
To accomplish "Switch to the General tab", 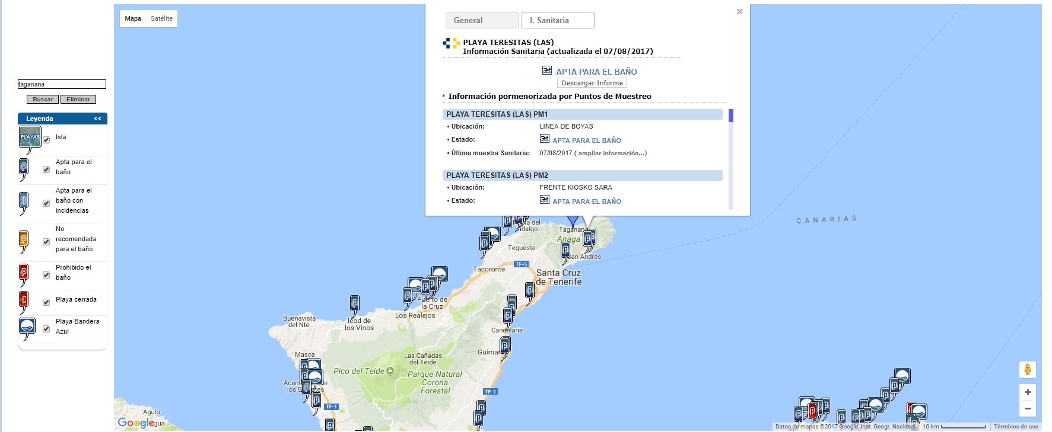I will coord(482,20).
